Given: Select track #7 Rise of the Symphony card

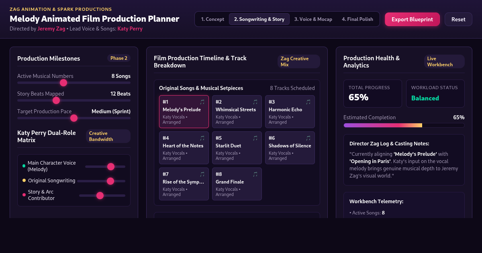Looking at the screenshot, I should (x=184, y=184).
